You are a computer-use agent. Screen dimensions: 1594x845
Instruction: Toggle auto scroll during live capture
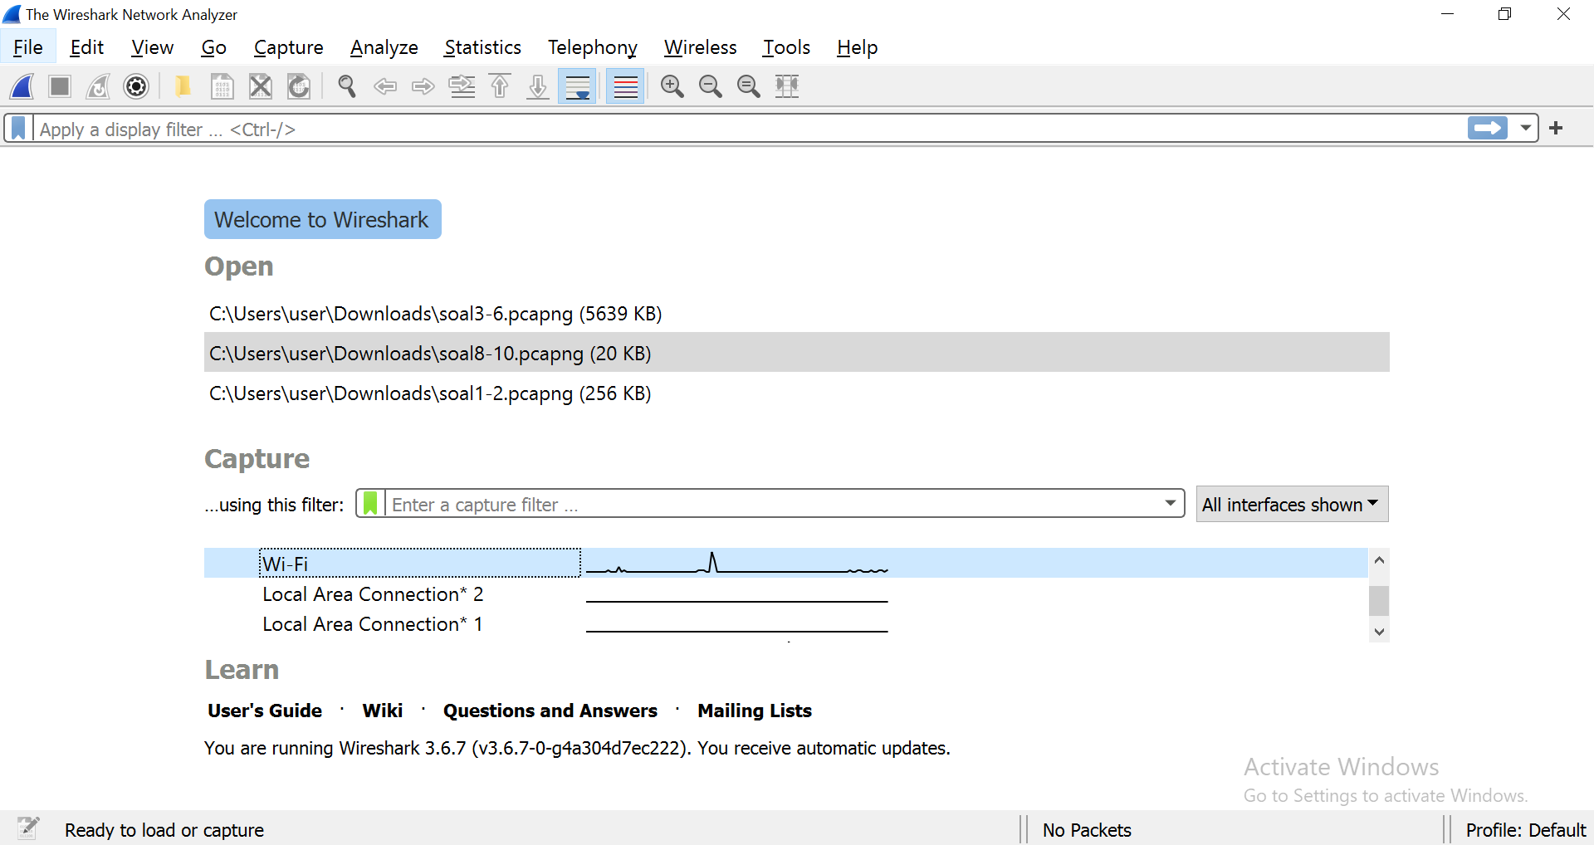577,86
